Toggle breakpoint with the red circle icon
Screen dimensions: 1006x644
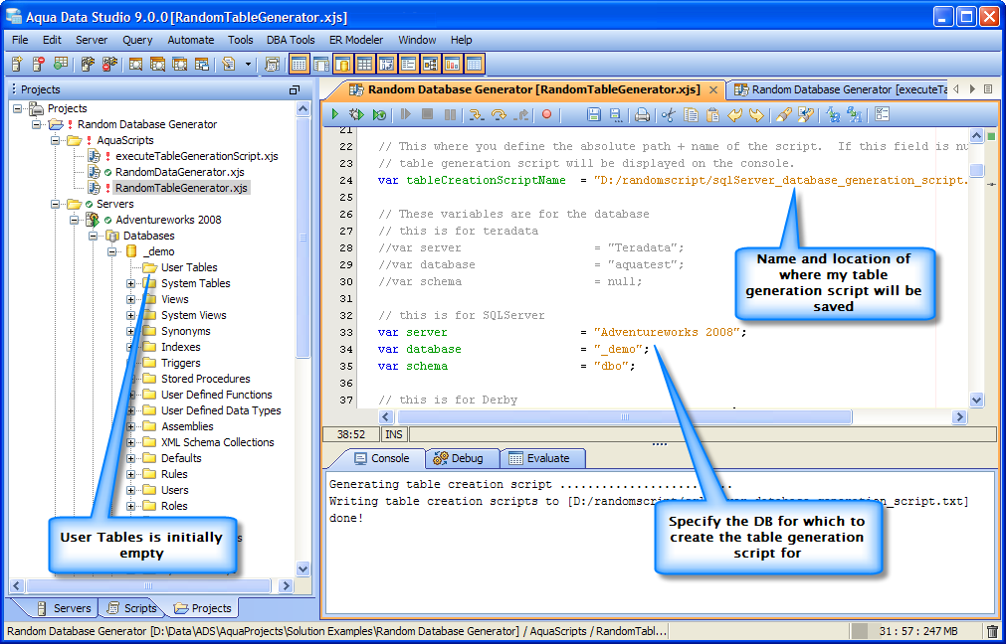click(x=546, y=114)
